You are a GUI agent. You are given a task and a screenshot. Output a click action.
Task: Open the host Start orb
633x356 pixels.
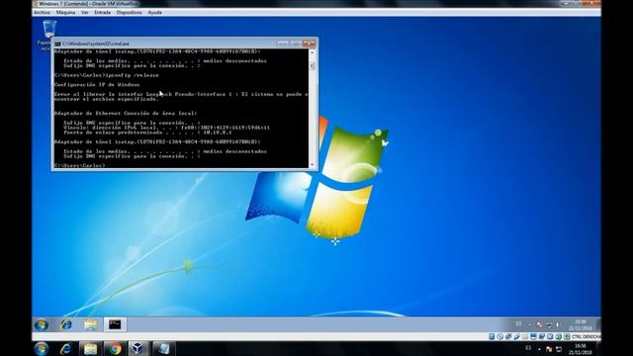tap(42, 349)
